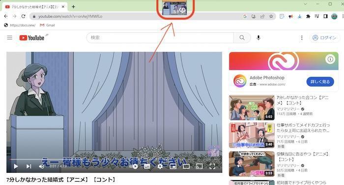The width and height of the screenshot is (344, 185).
Task: Click the address bar URL
Action: (x=70, y=16)
